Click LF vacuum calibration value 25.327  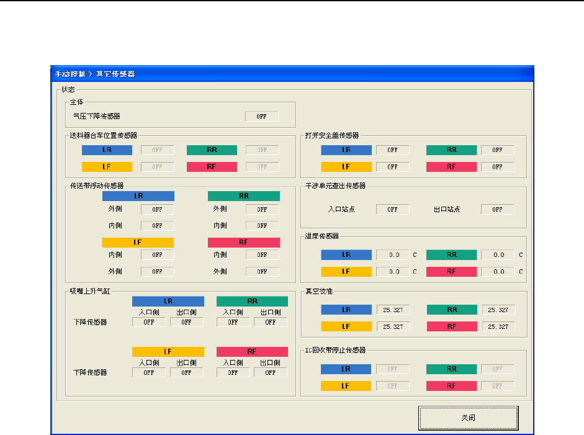point(393,326)
